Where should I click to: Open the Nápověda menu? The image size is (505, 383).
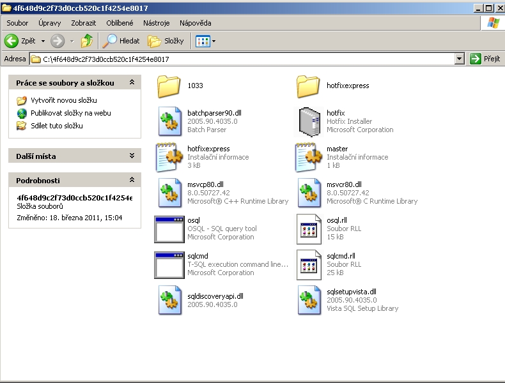point(195,23)
